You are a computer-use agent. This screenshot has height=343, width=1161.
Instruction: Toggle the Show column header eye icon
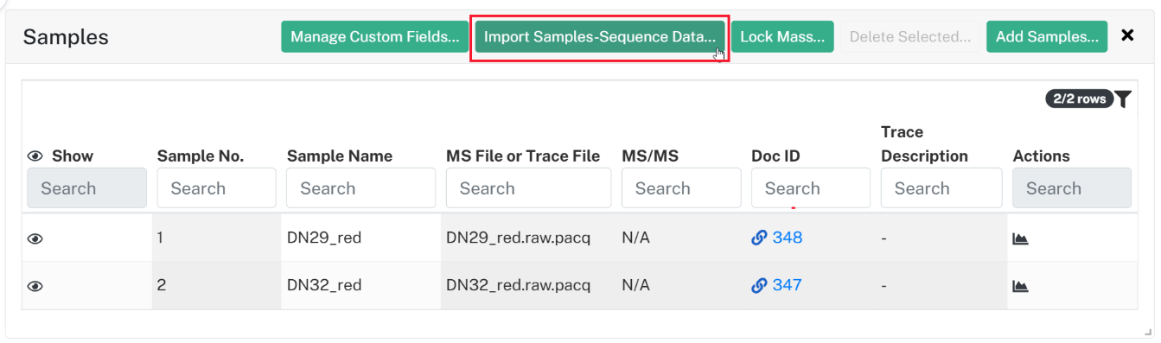pyautogui.click(x=35, y=156)
